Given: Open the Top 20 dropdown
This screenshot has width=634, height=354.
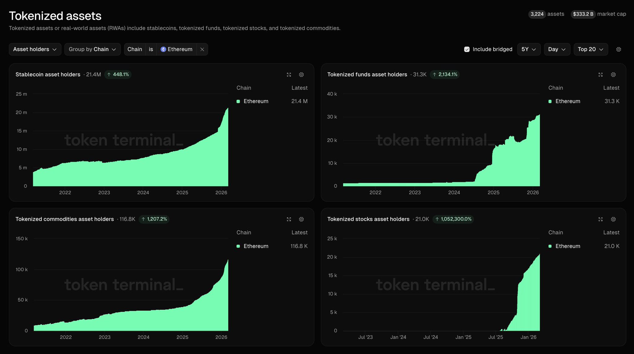Looking at the screenshot, I should (x=590, y=50).
